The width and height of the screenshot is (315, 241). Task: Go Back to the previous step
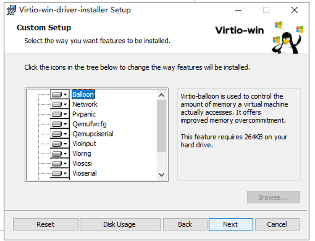point(185,224)
